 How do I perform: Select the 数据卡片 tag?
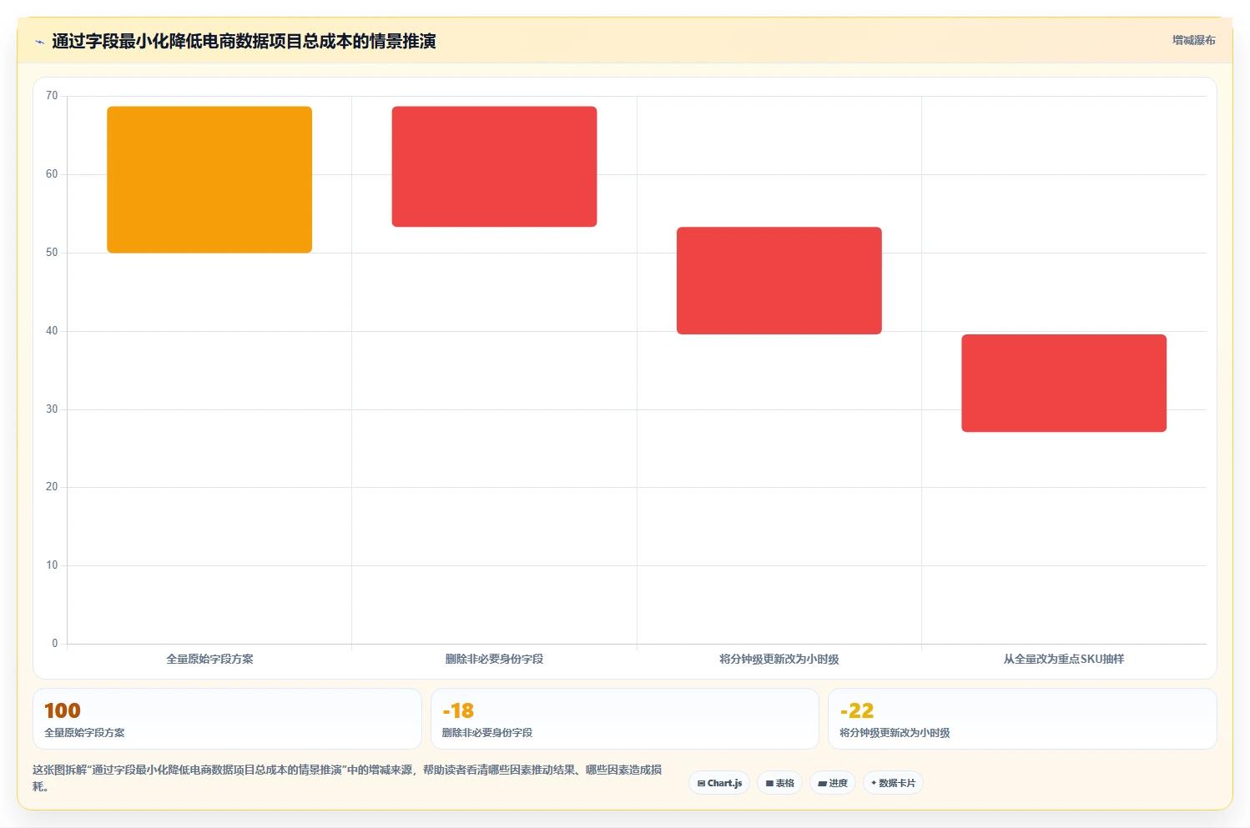pos(893,783)
